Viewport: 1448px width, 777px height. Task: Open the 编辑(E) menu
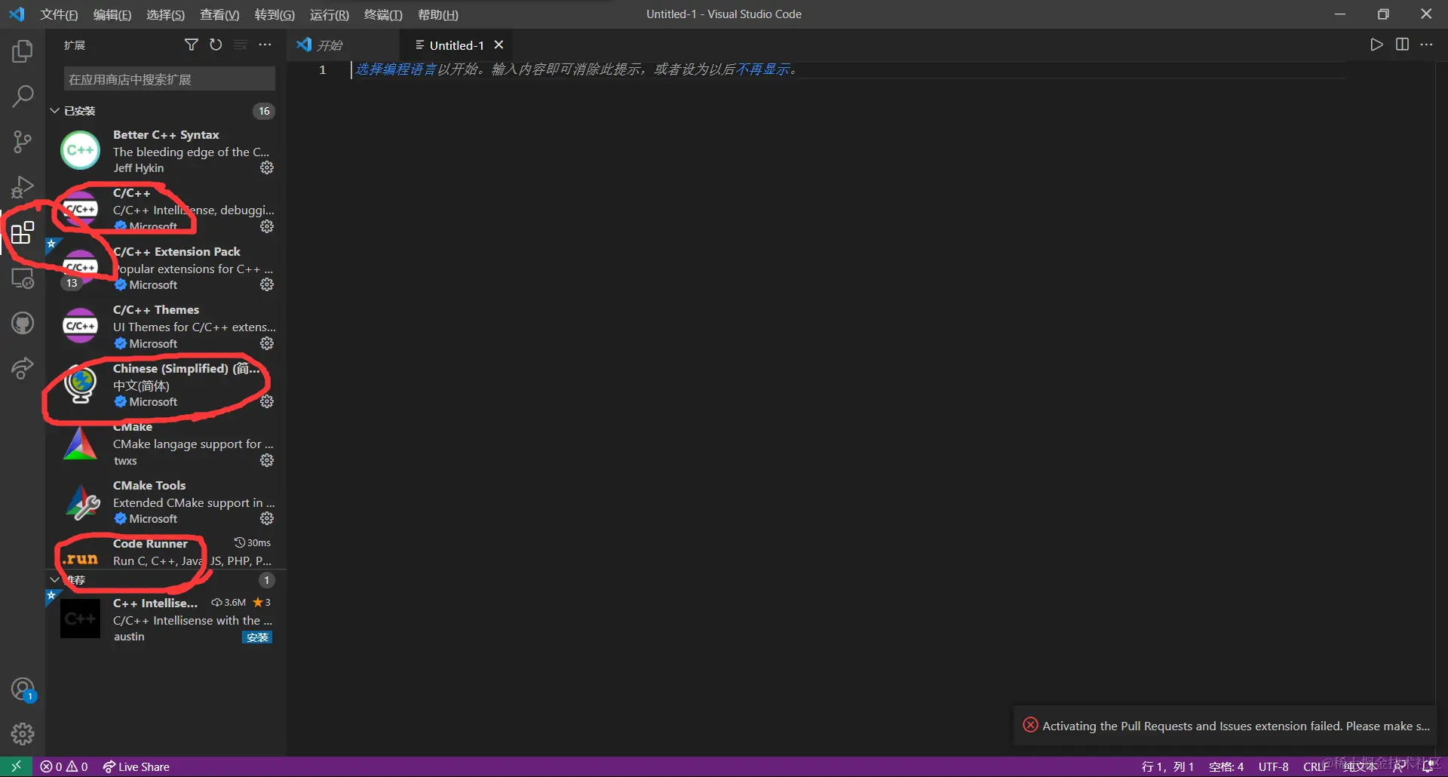[112, 14]
